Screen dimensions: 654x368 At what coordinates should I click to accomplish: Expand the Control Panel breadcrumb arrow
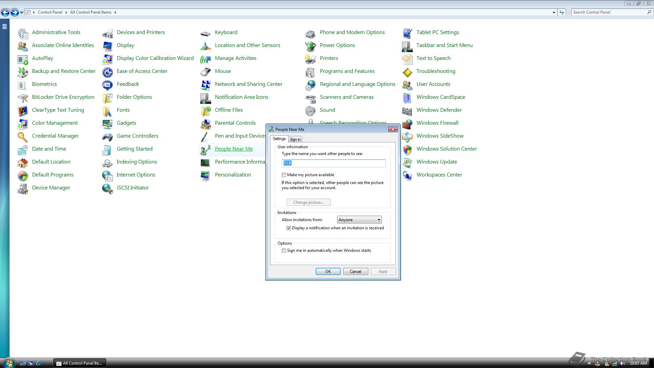tap(66, 12)
